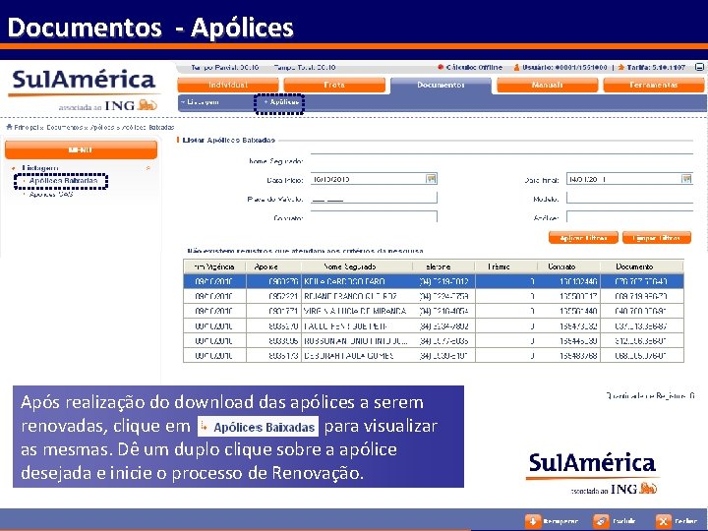
Task: Select the Rejane Franco policy row
Action: click(434, 296)
